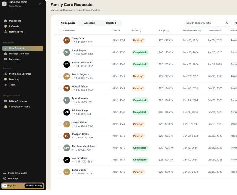This screenshot has height=195, width=237.
Task: Select TassyOmah row checkbox
Action: (60, 40)
